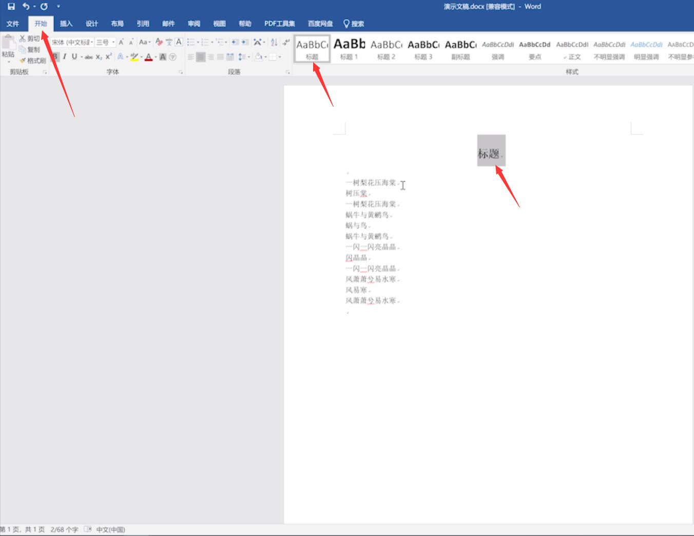Open the font color dropdown arrow

[x=156, y=57]
